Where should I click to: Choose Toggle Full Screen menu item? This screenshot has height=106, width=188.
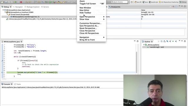pyautogui.click(x=91, y=4)
